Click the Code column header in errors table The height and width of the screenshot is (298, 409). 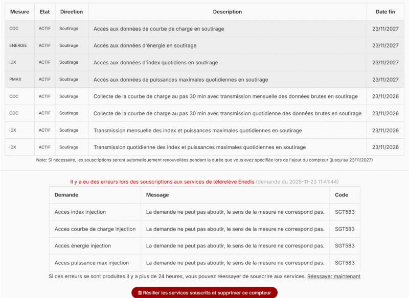341,195
